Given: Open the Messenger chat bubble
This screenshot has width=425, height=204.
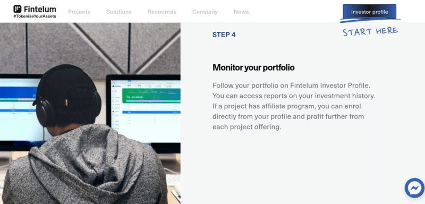Looking at the screenshot, I should tap(414, 188).
